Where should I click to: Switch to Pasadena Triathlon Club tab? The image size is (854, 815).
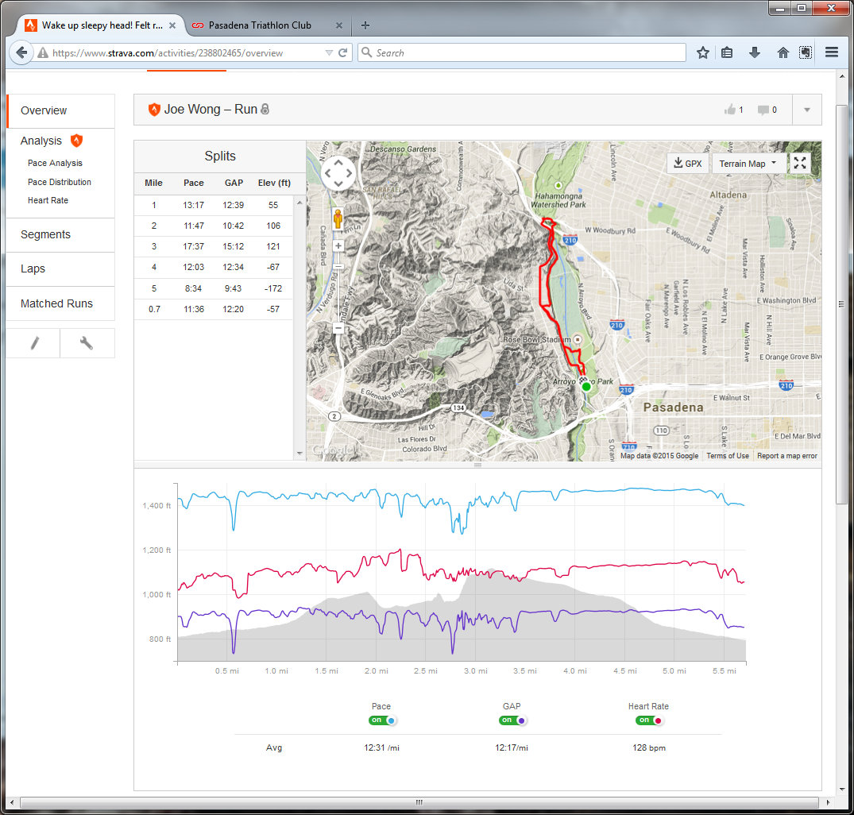(260, 25)
